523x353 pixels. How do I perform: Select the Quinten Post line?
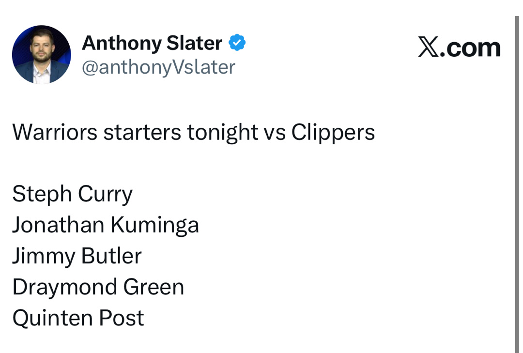point(78,318)
